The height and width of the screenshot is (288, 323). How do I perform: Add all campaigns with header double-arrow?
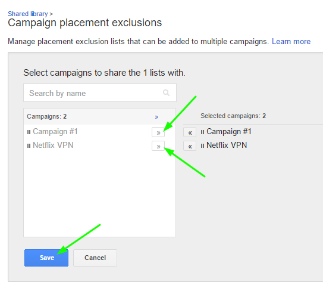click(x=156, y=117)
